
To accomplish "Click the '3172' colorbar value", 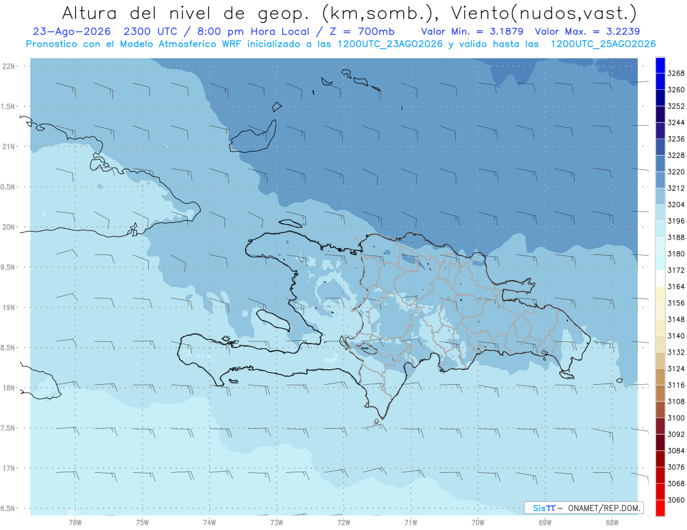I will tap(676, 270).
